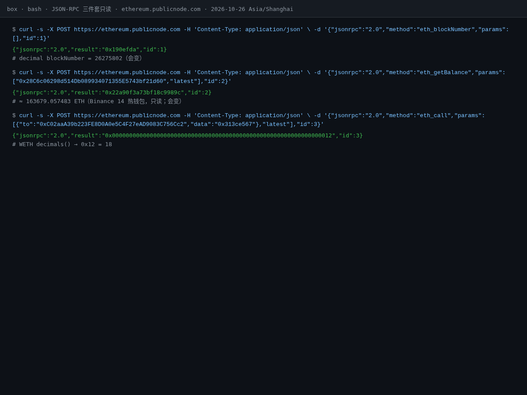
Task: Click the terminal title bar text
Action: tap(150, 9)
